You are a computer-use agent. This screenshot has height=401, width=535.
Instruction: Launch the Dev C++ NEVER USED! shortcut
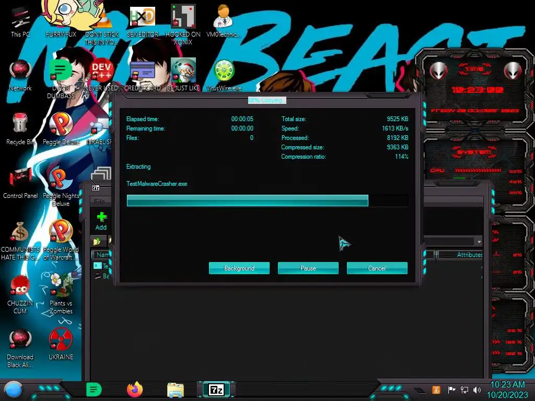(102, 75)
